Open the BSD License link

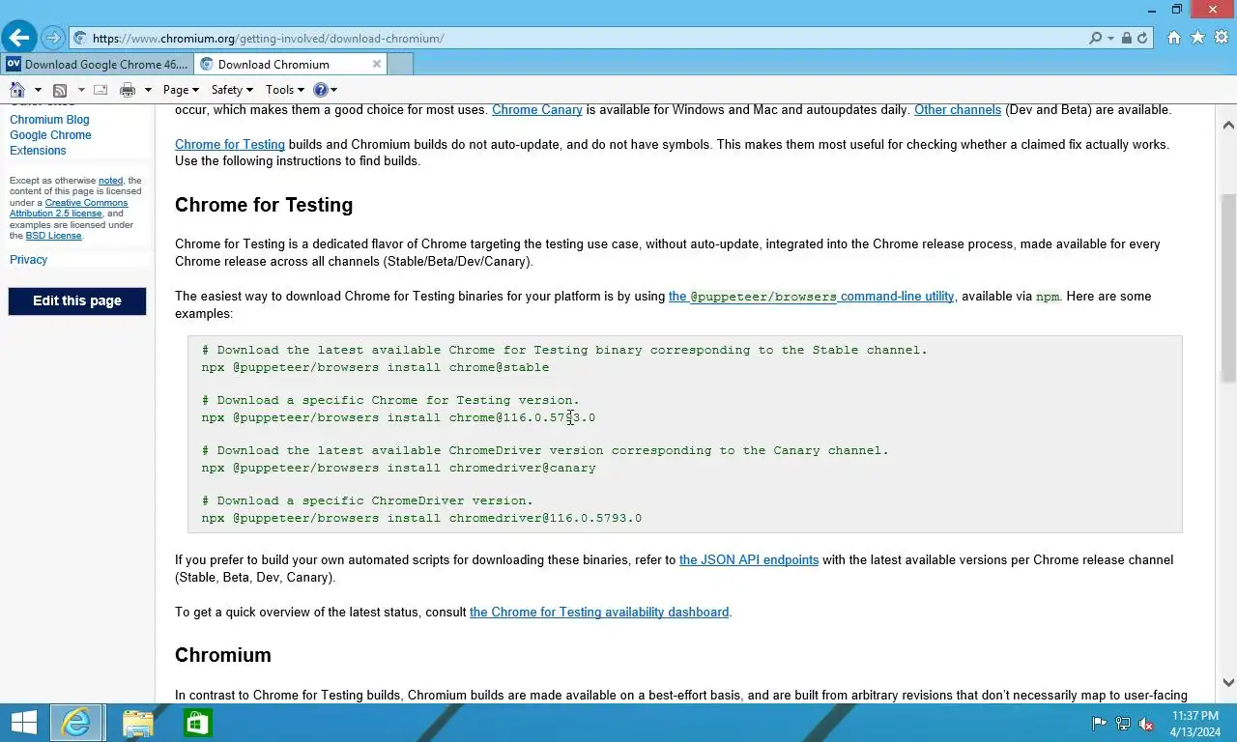53,236
